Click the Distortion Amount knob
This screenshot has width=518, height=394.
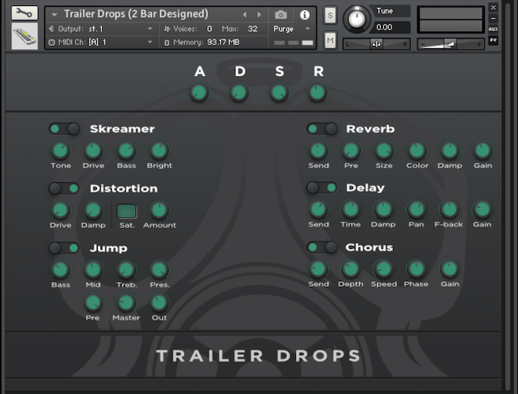tap(159, 210)
